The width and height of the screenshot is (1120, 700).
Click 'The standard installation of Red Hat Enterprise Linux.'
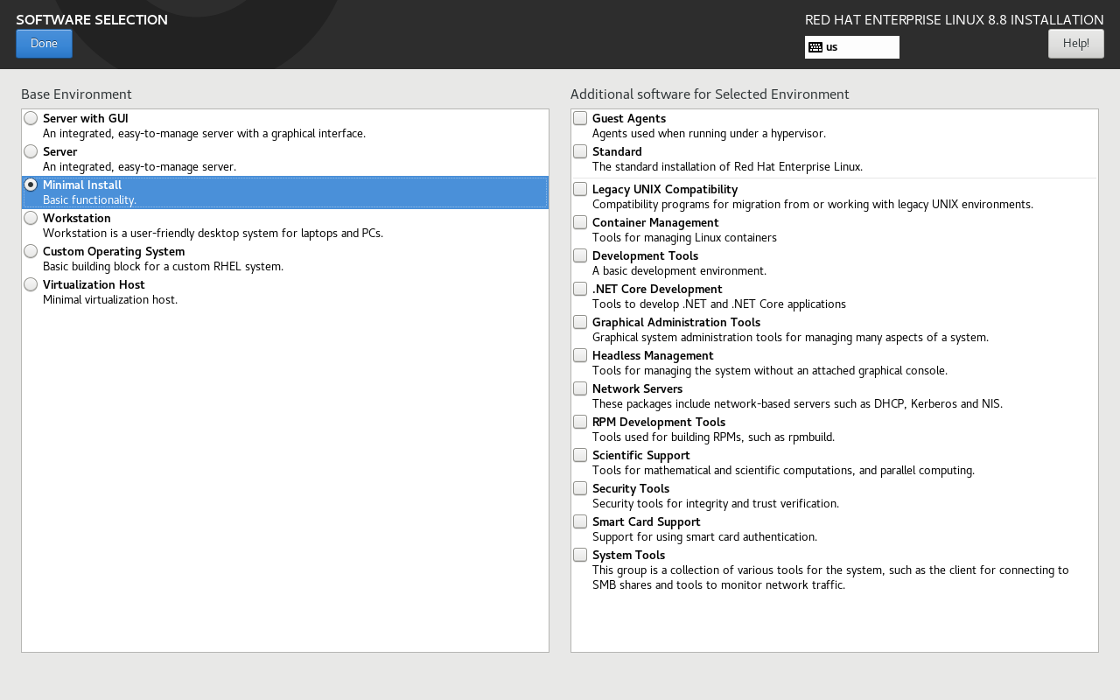pos(727,167)
